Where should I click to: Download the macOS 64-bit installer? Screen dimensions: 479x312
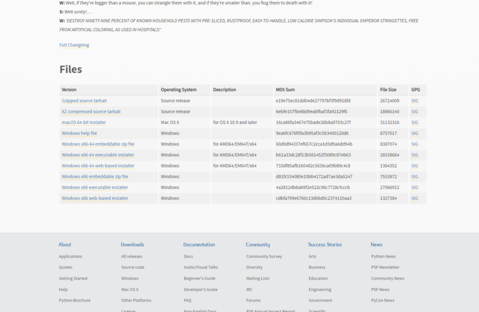pos(84,122)
